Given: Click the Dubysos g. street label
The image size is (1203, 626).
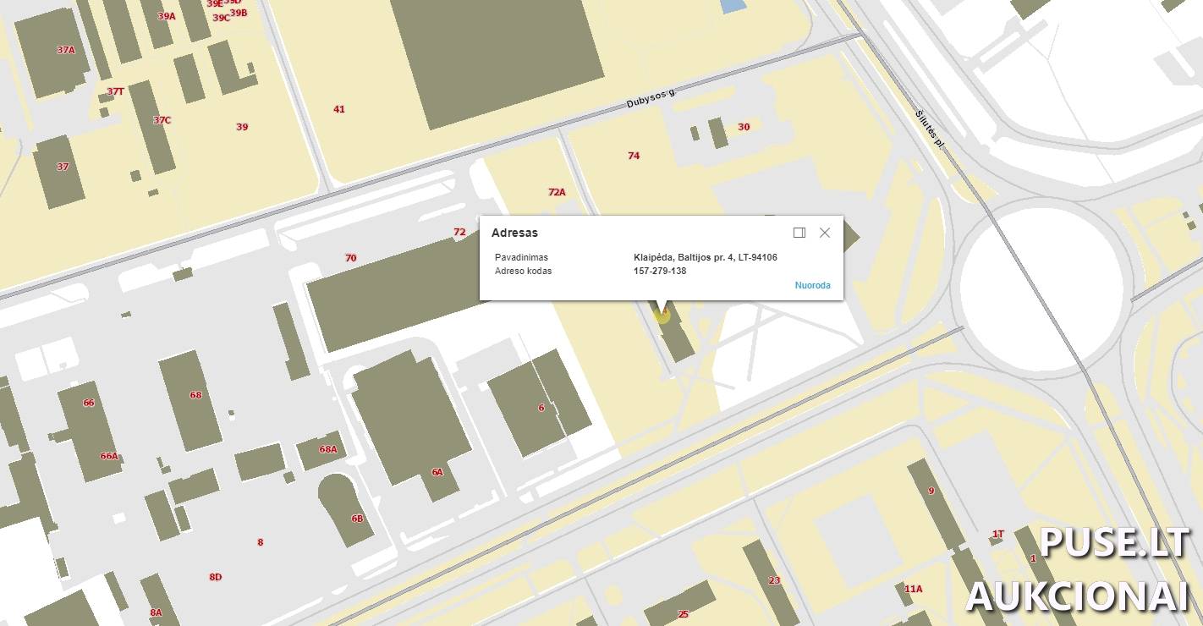Looking at the screenshot, I should click(x=651, y=99).
